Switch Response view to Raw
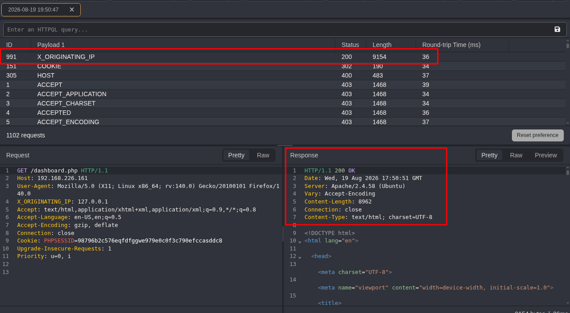Viewport: 570px width, 313px height. tap(516, 155)
